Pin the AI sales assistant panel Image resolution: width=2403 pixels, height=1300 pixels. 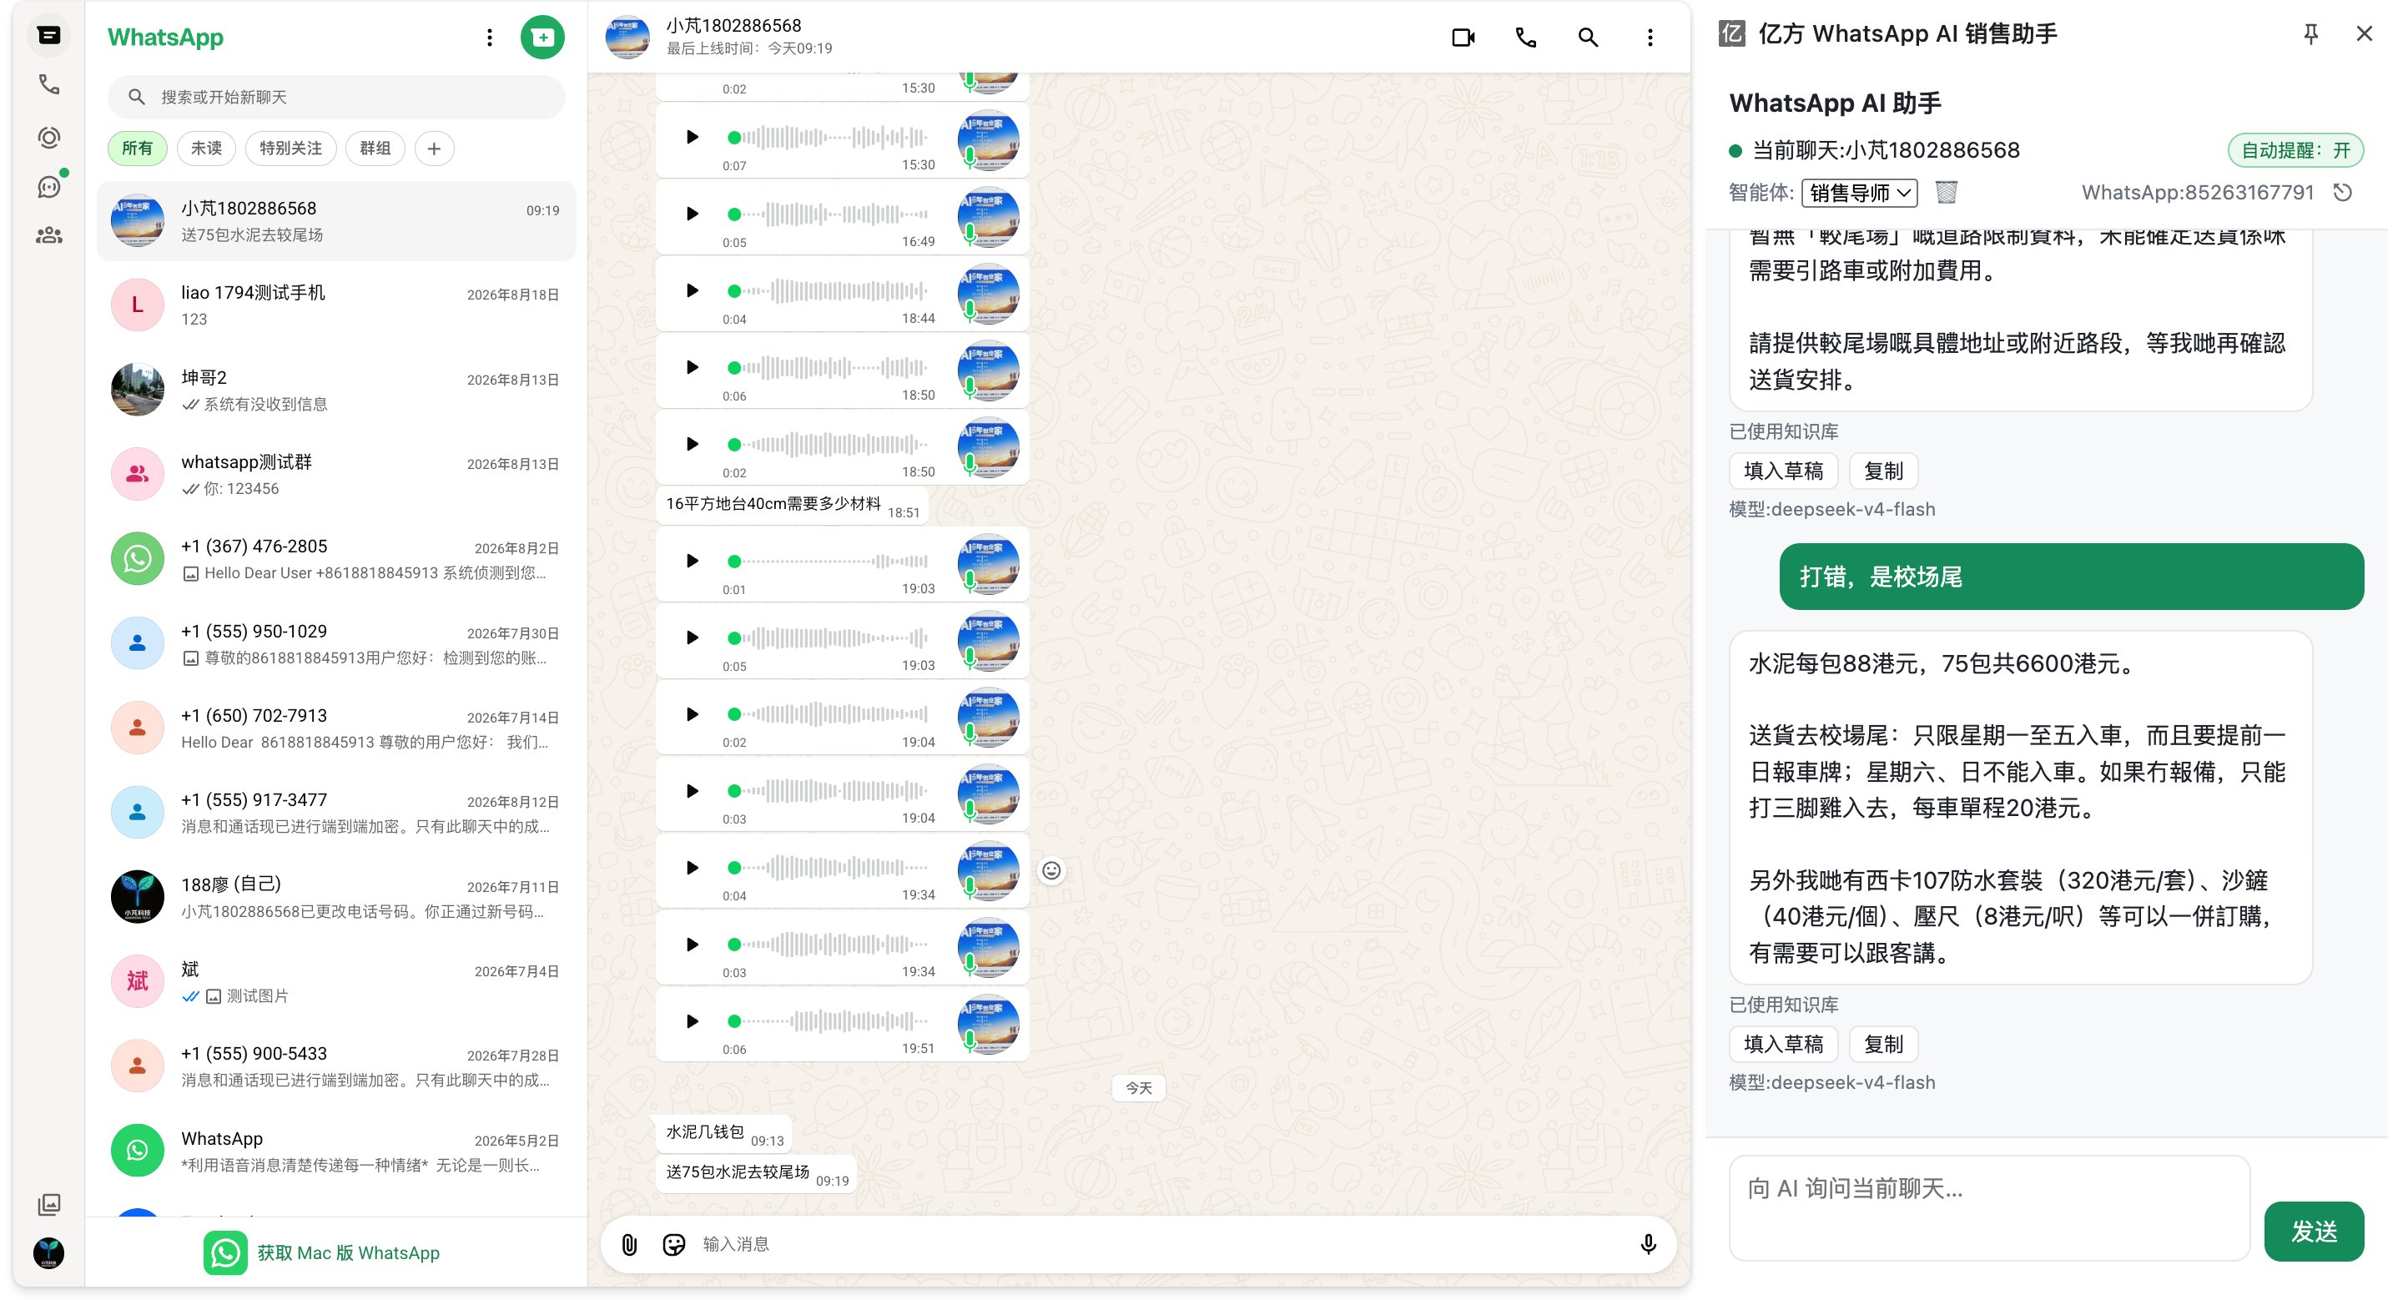click(x=2310, y=34)
